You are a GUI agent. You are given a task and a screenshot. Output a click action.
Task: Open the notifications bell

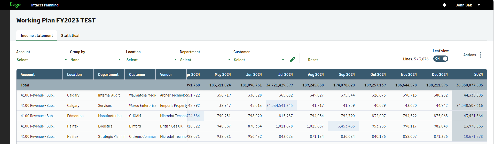[444, 5]
